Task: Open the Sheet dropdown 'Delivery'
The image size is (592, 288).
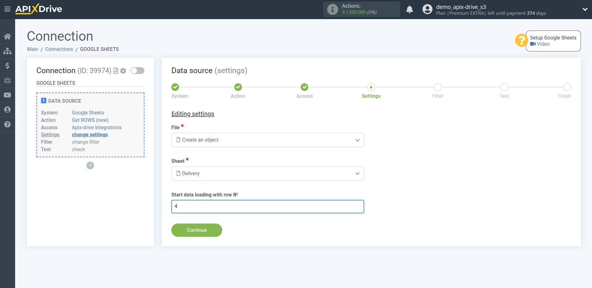Action: pyautogui.click(x=268, y=174)
